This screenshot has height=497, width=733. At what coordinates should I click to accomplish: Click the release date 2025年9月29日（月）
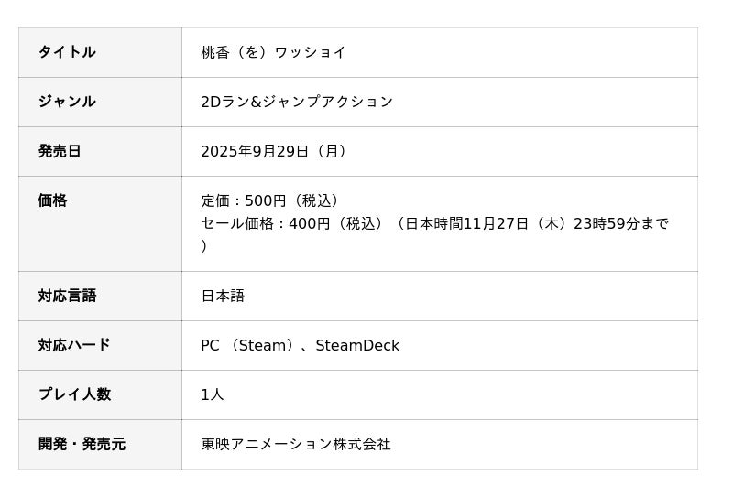pos(276,151)
